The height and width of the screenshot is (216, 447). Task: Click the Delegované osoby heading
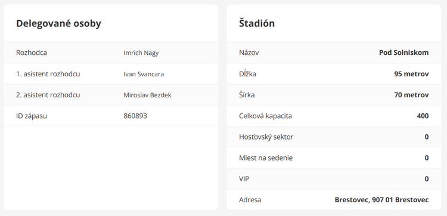click(58, 23)
